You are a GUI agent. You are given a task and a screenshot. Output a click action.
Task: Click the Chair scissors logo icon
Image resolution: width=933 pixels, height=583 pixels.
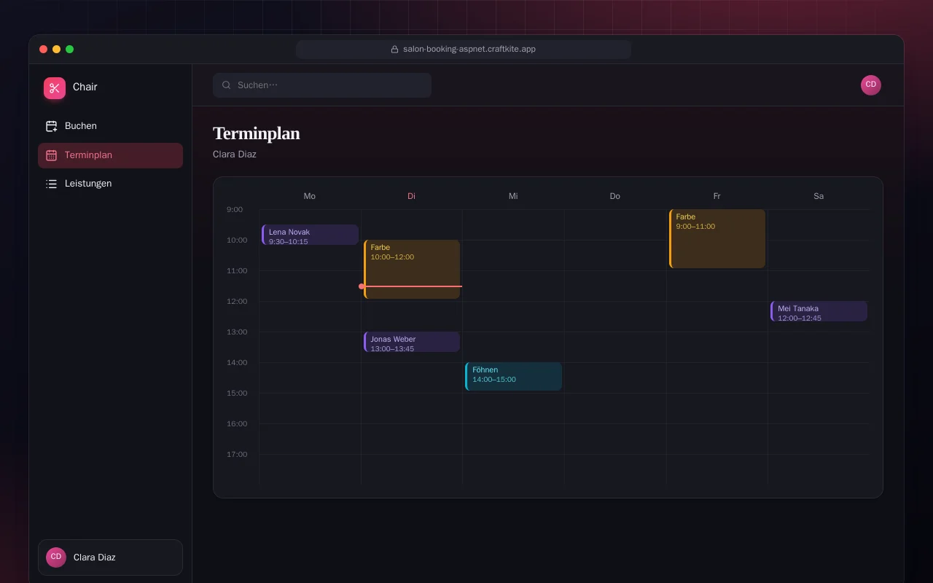(x=55, y=88)
